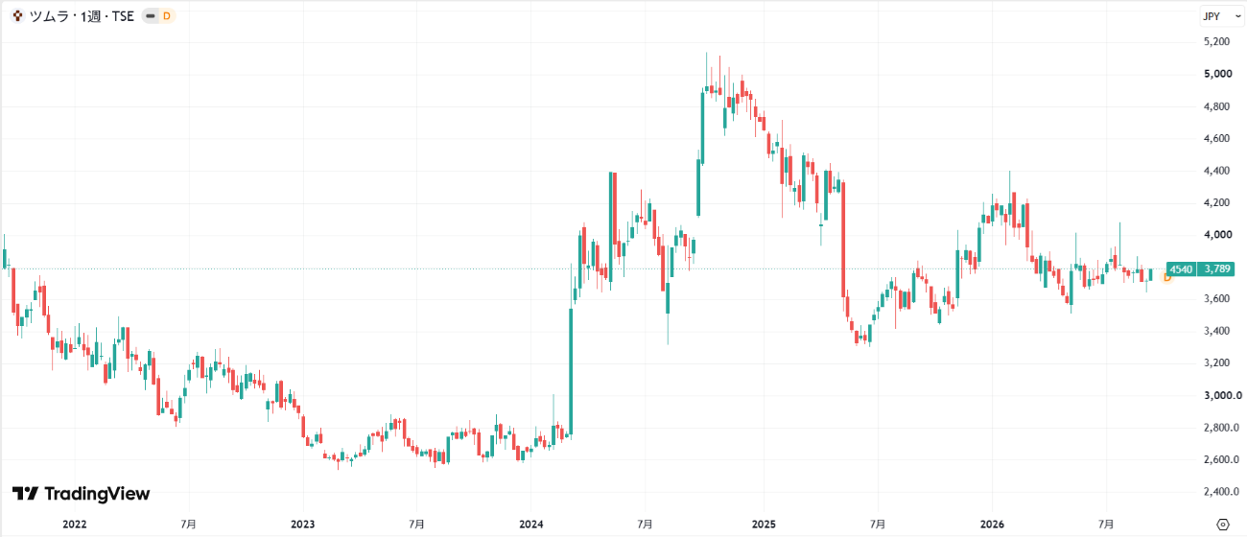Image resolution: width=1247 pixels, height=537 pixels.
Task: Click the Tsumura symbol logo icon
Action: [17, 16]
